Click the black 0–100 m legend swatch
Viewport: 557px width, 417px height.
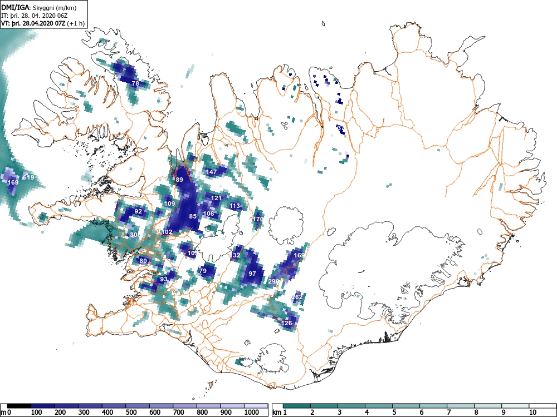19,406
